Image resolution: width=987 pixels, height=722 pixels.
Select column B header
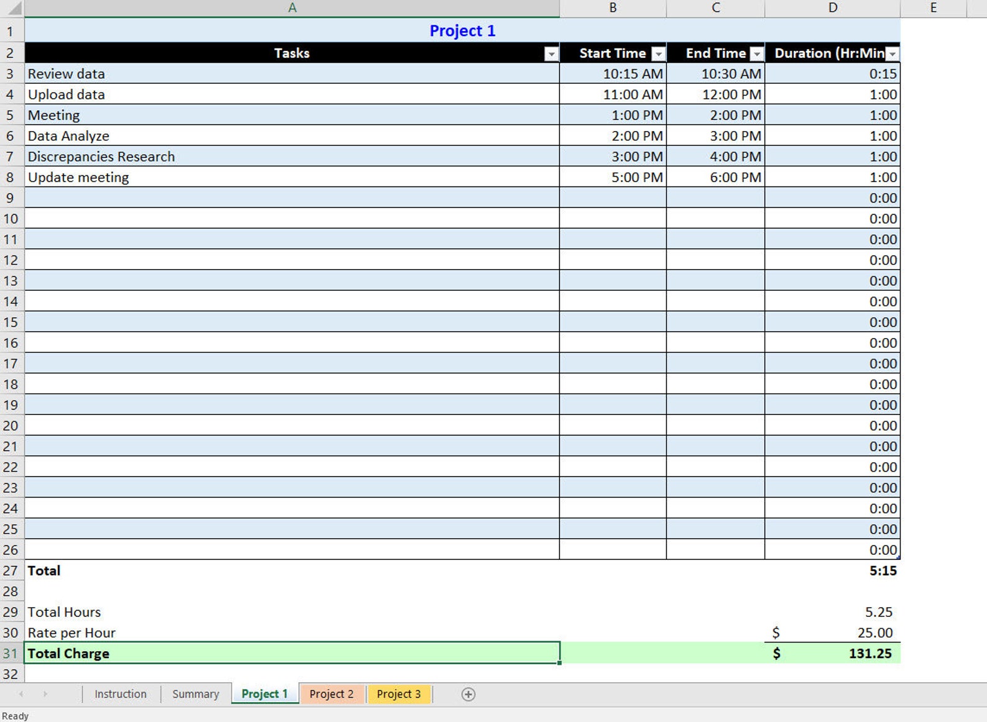tap(613, 8)
